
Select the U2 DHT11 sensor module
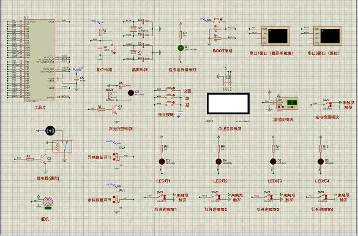[287, 104]
